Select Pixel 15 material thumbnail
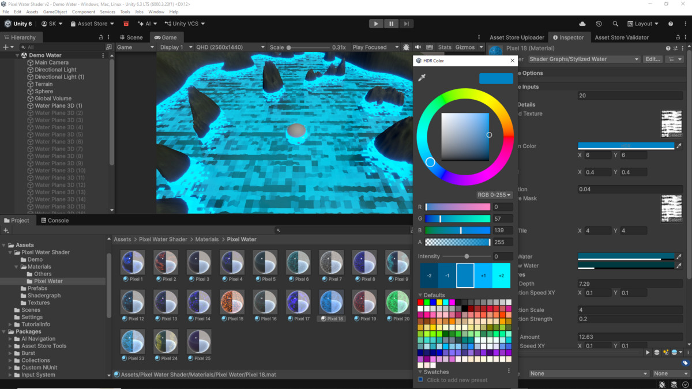The width and height of the screenshot is (692, 389). coord(232,303)
